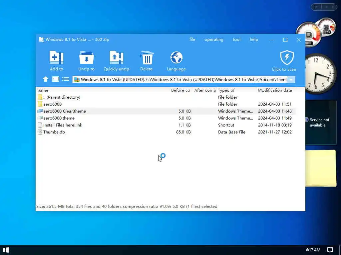341x255 pixels.
Task: Click the '85.0 KB' size of Thumbs.db
Action: [x=183, y=132]
